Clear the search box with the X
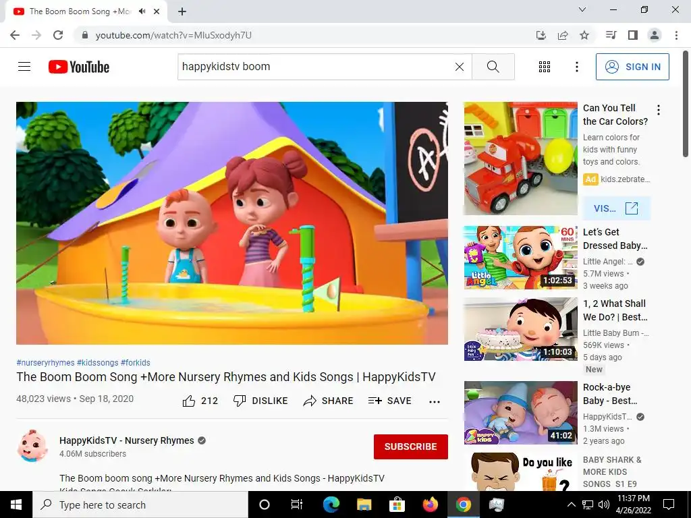The height and width of the screenshot is (518, 691). point(459,67)
